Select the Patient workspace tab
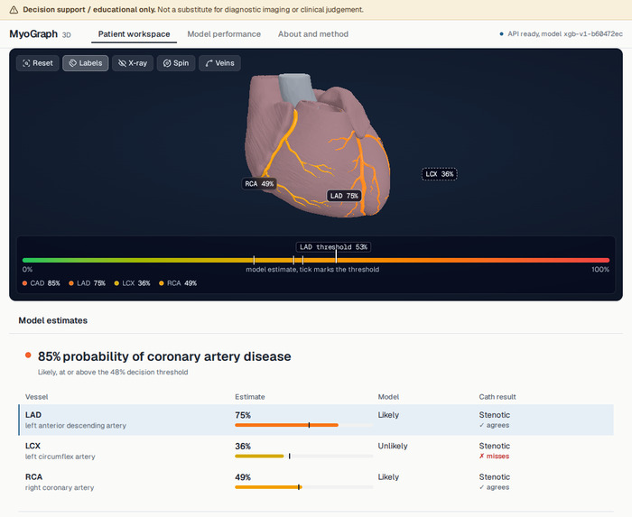 [135, 34]
